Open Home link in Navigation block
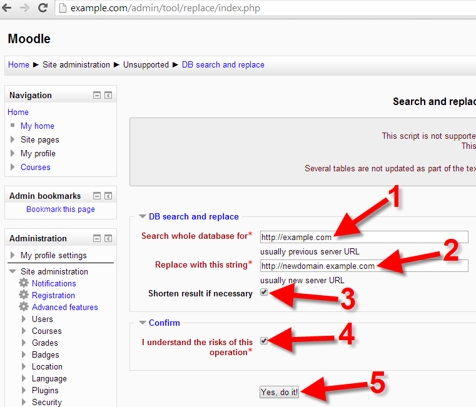476x407 pixels. click(x=18, y=112)
